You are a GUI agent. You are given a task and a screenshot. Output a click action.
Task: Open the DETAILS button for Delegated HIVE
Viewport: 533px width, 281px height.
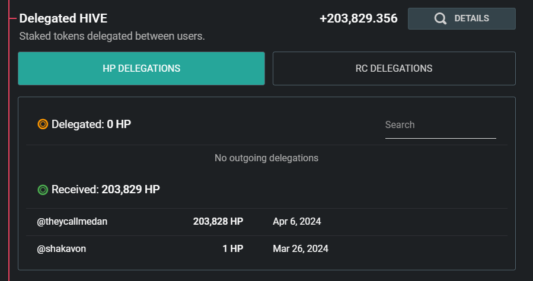click(x=462, y=19)
